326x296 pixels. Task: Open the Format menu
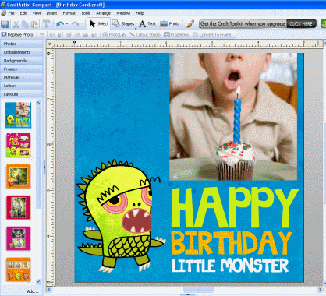(69, 13)
